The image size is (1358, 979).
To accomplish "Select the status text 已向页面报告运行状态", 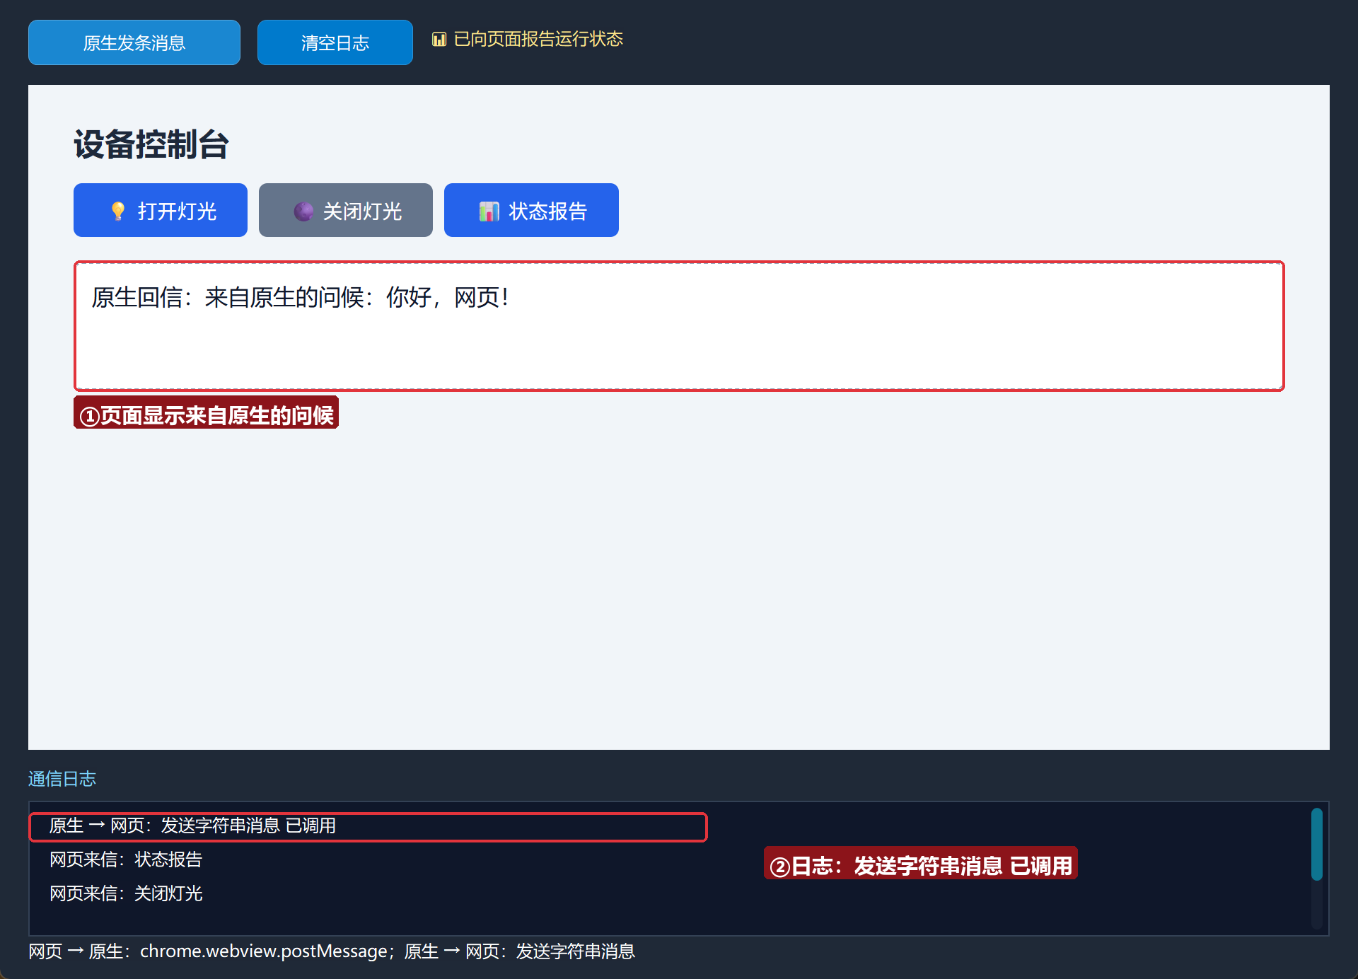I will tap(538, 39).
